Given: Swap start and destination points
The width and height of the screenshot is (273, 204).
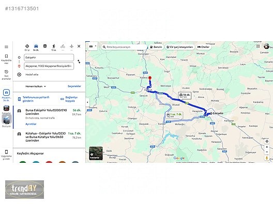Looking at the screenshot, I should click(79, 62).
